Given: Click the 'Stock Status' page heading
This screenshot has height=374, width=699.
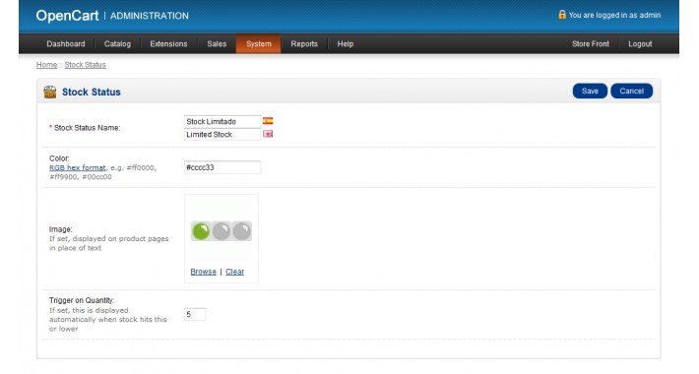Looking at the screenshot, I should pos(92,92).
